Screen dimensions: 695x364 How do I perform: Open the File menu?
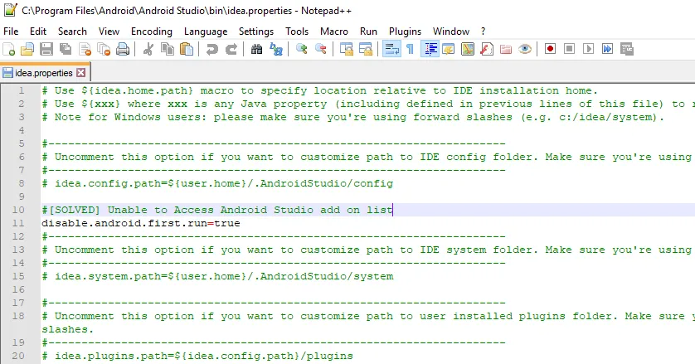click(x=11, y=32)
